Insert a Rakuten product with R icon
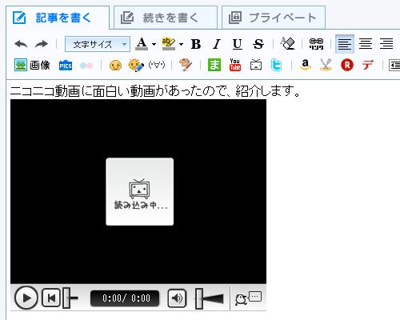400x320 pixels. point(347,65)
